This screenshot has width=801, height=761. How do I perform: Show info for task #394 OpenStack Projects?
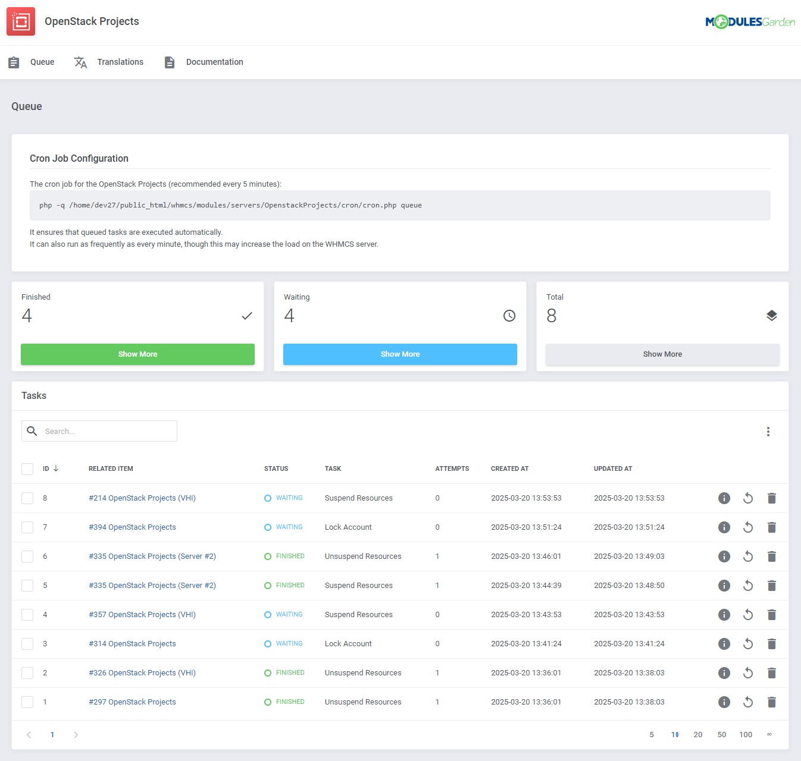coord(724,527)
